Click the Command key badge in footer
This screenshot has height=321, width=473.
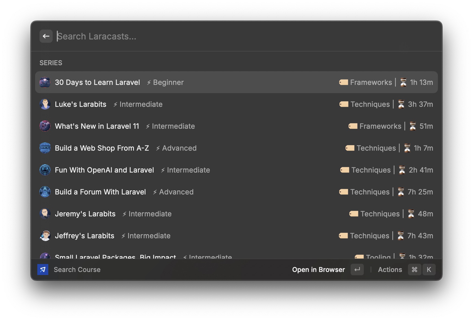415,270
